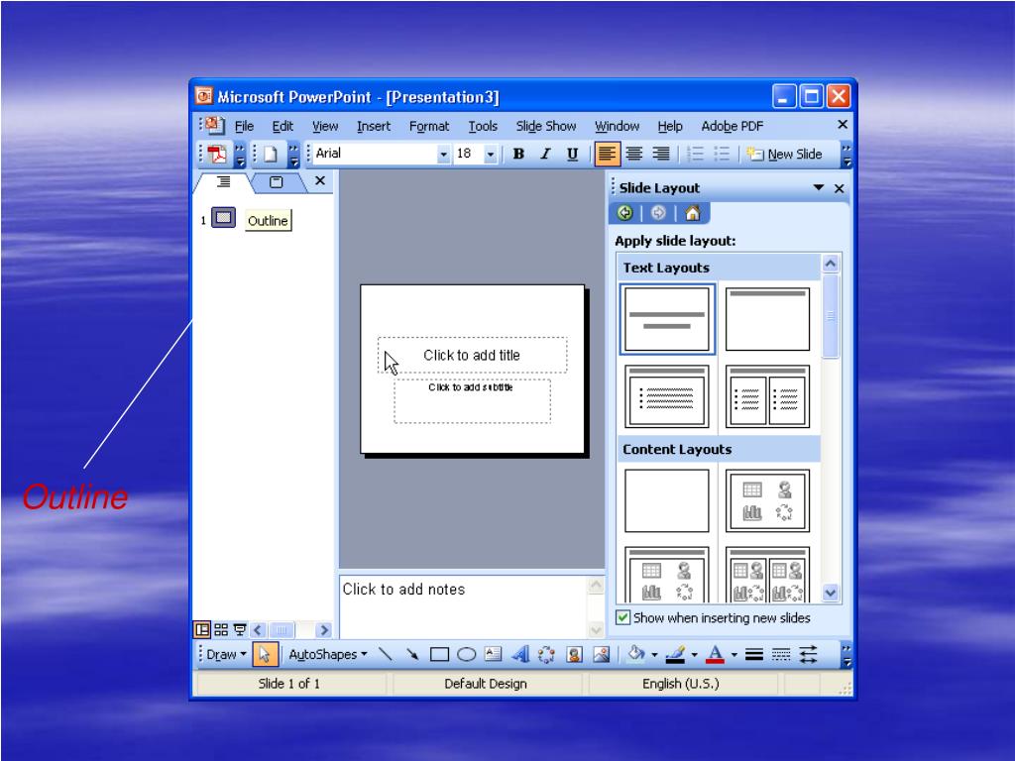Image resolution: width=1015 pixels, height=761 pixels.
Task: Switch to Slide Sorter View
Action: click(x=221, y=629)
